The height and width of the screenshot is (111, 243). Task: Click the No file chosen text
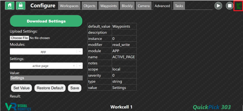pos(40,38)
